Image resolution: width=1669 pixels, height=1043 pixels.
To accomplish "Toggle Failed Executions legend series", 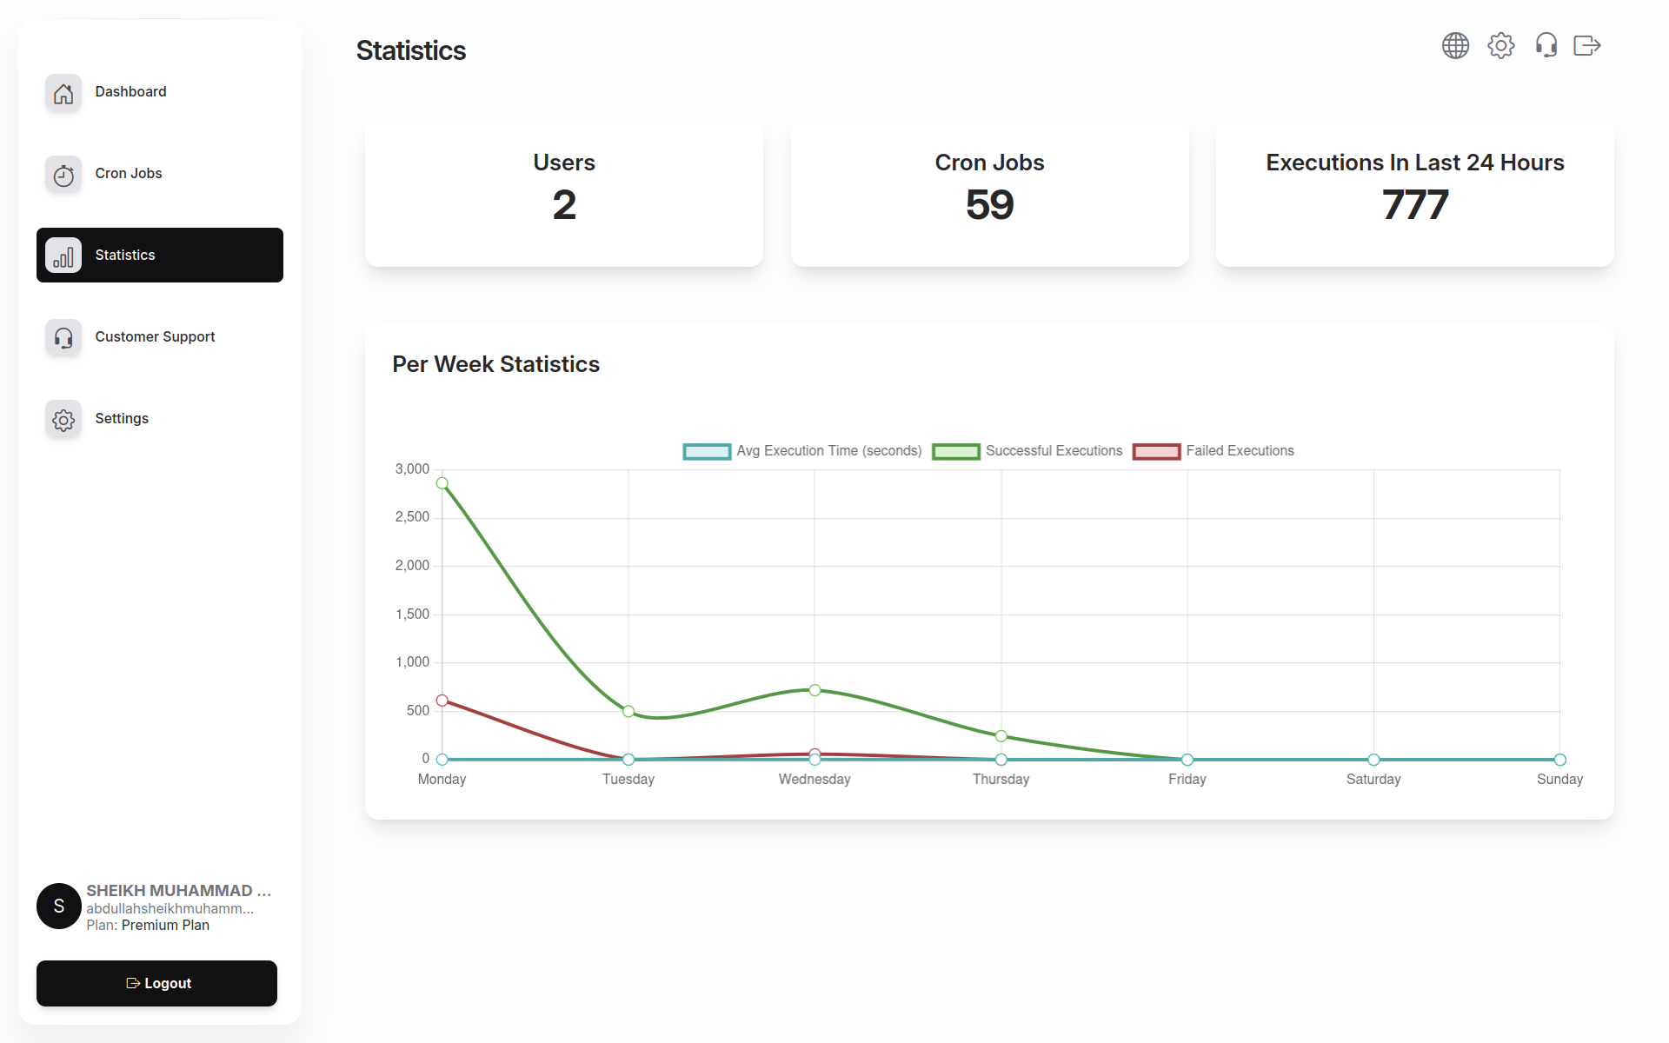I will tap(1239, 451).
